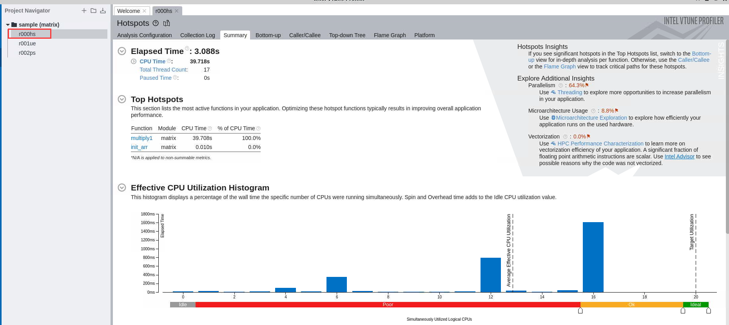Image resolution: width=729 pixels, height=325 pixels.
Task: Click the green Ideal utilization band
Action: pos(696,305)
